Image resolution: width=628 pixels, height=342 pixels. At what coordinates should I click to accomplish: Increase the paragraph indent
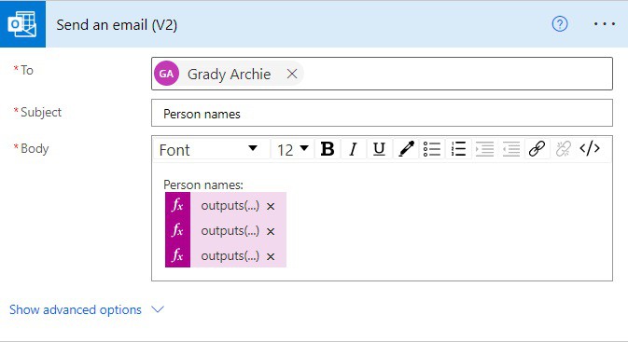[484, 149]
